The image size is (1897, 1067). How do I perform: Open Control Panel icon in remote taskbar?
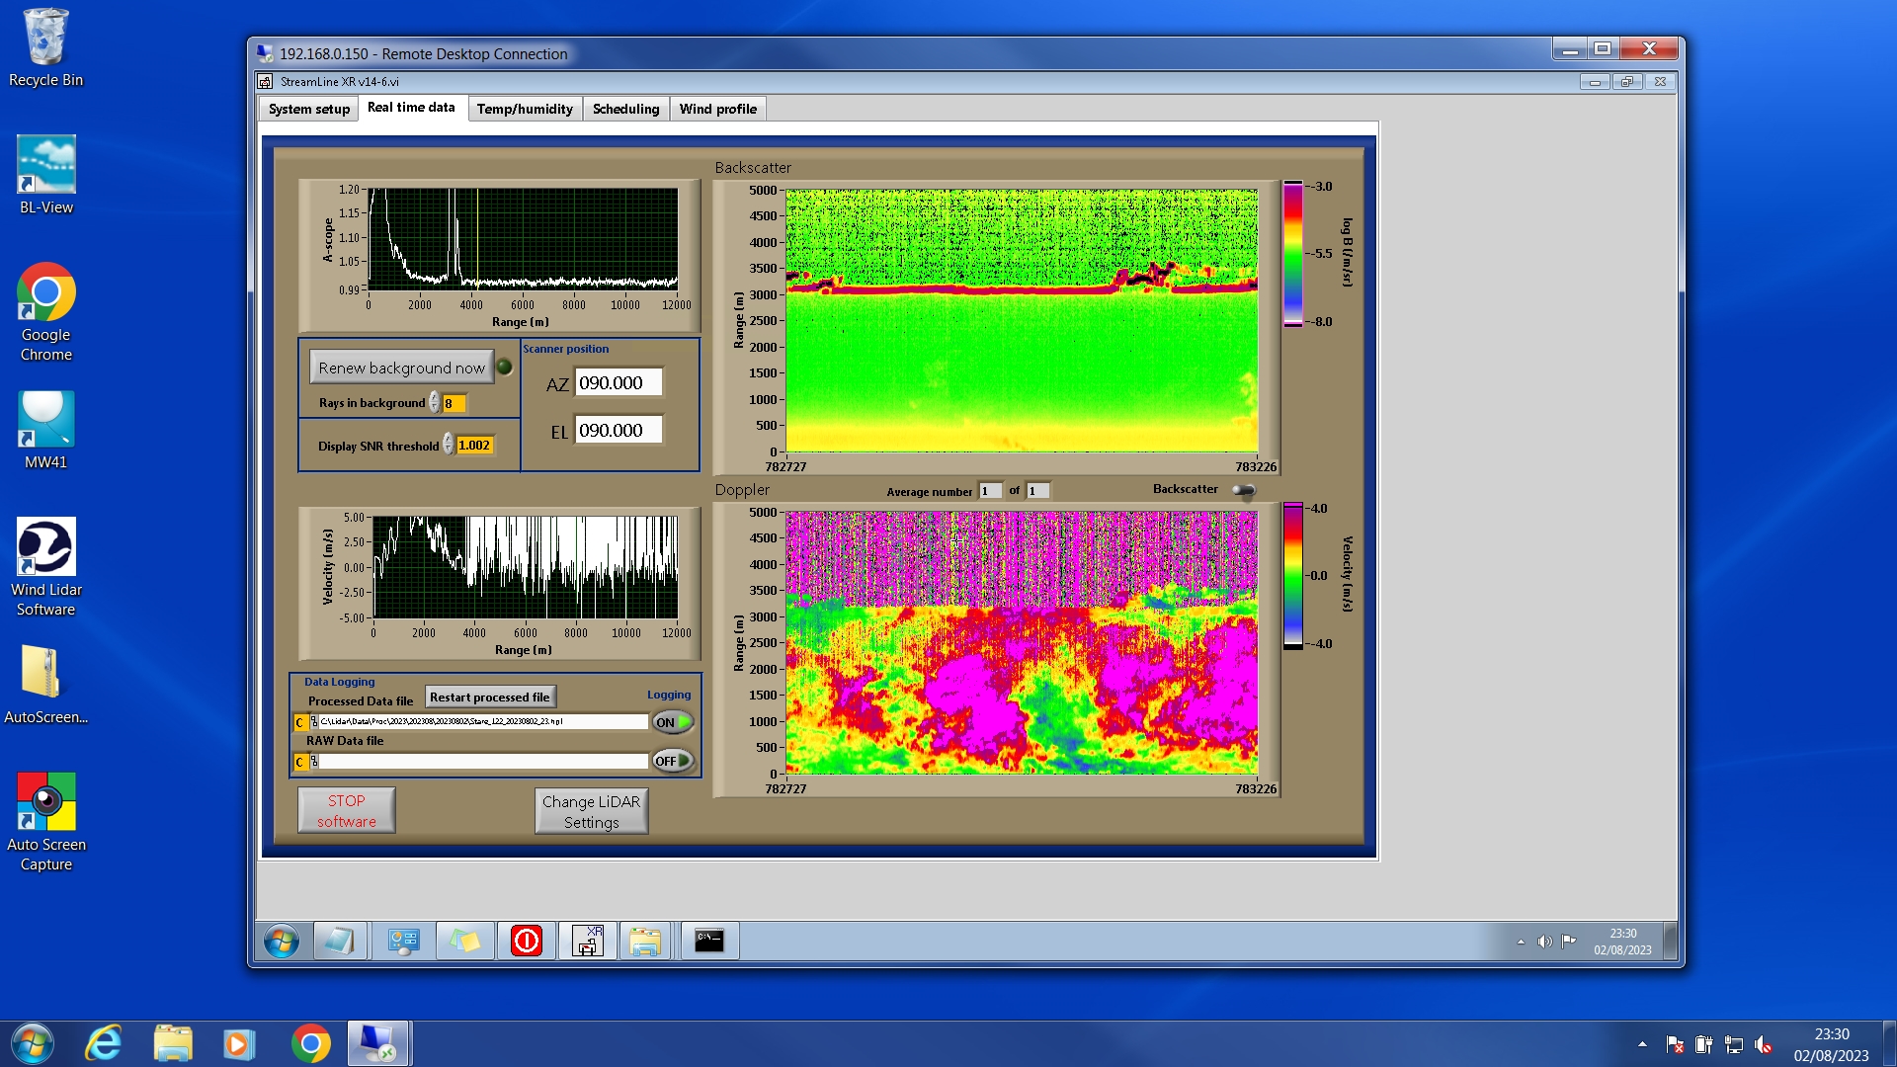[403, 941]
